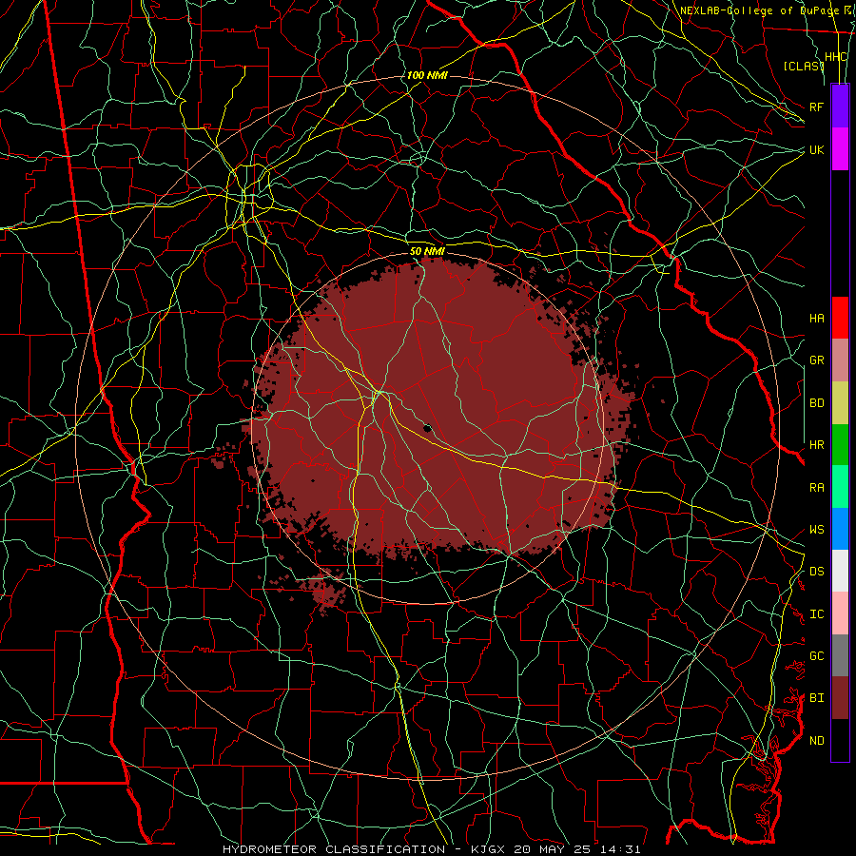
Task: Click the BI legend label
Action: click(817, 698)
